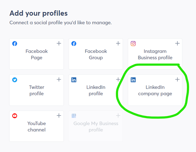
Task: Click the Google My Business icon
Action: tap(74, 116)
